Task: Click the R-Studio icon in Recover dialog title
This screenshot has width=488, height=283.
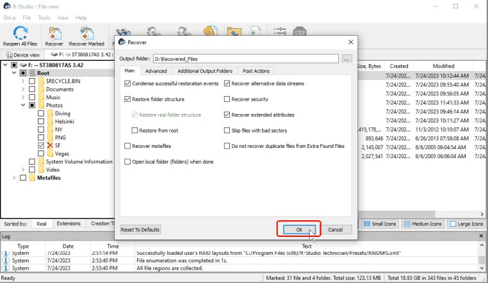Action: (x=122, y=42)
